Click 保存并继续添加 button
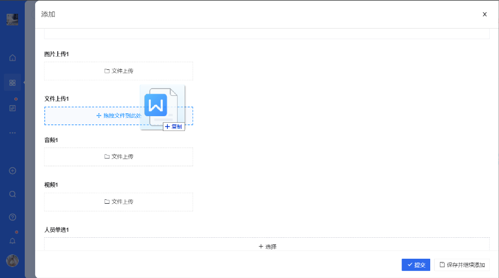The image size is (499, 278). pos(462,265)
